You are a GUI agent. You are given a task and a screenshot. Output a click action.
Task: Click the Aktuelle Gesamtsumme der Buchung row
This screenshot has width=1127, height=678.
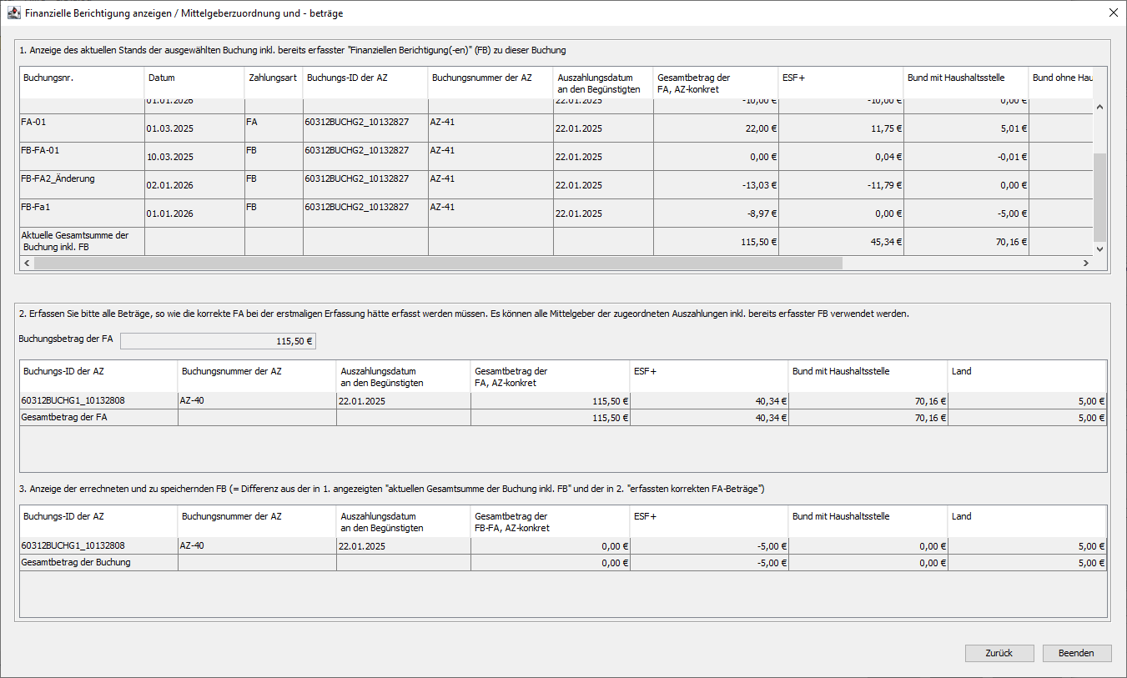click(x=82, y=241)
